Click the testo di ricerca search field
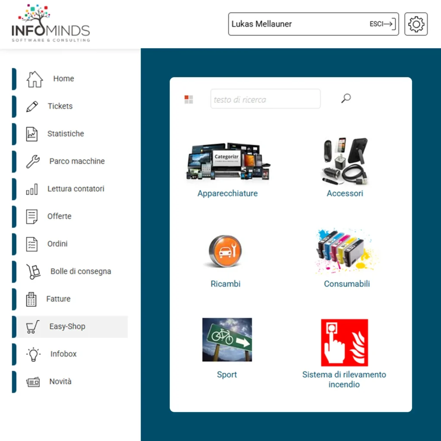This screenshot has width=441, height=441. pyautogui.click(x=265, y=99)
